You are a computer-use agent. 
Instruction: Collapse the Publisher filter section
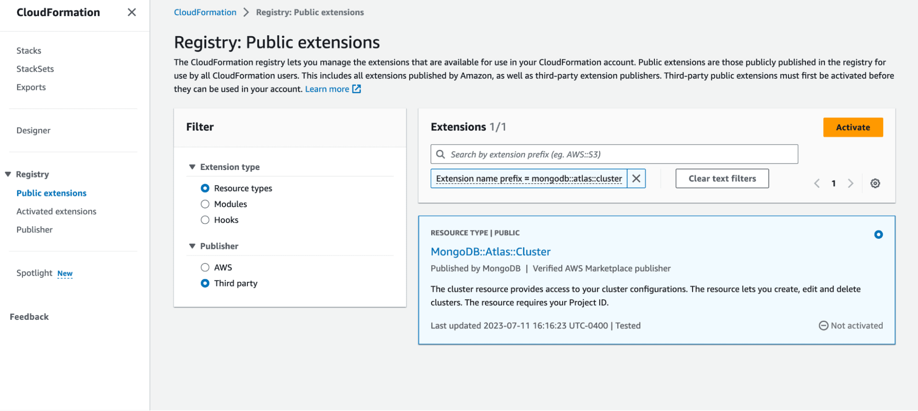click(192, 247)
